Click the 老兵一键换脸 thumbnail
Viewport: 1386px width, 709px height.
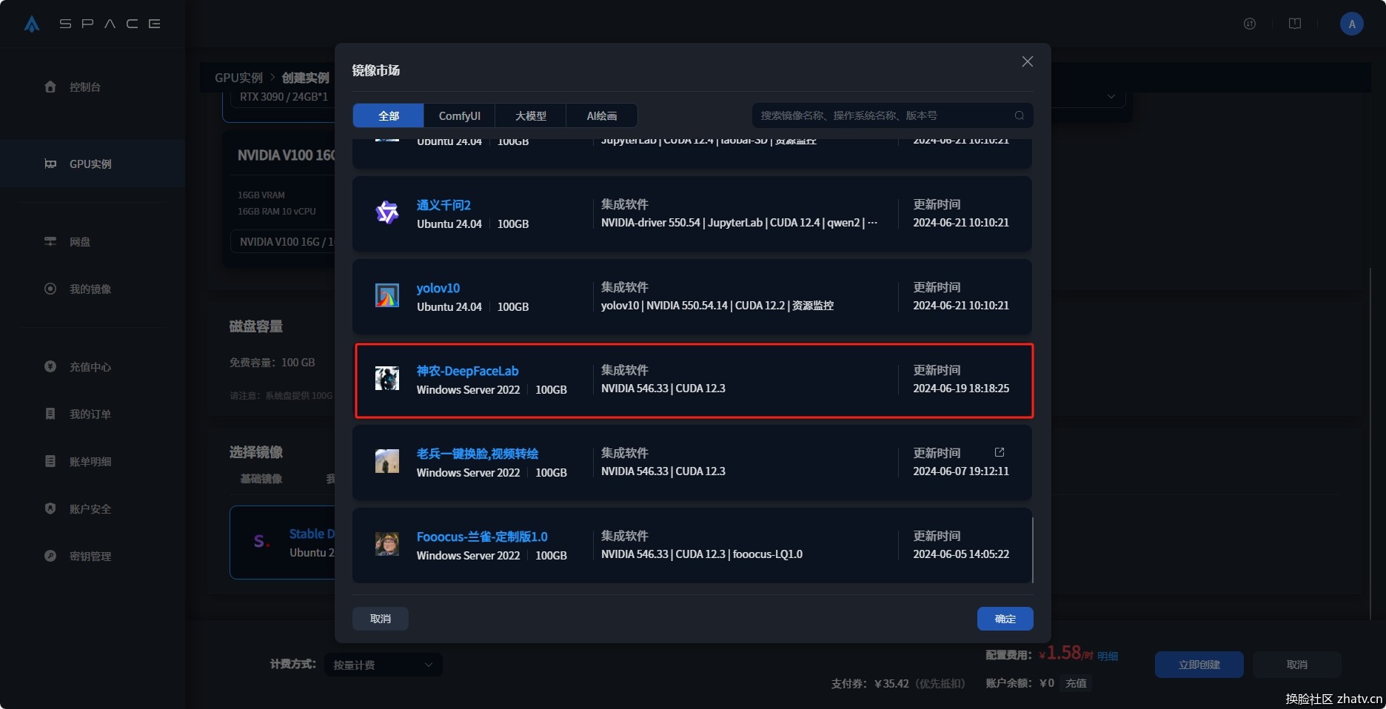387,462
